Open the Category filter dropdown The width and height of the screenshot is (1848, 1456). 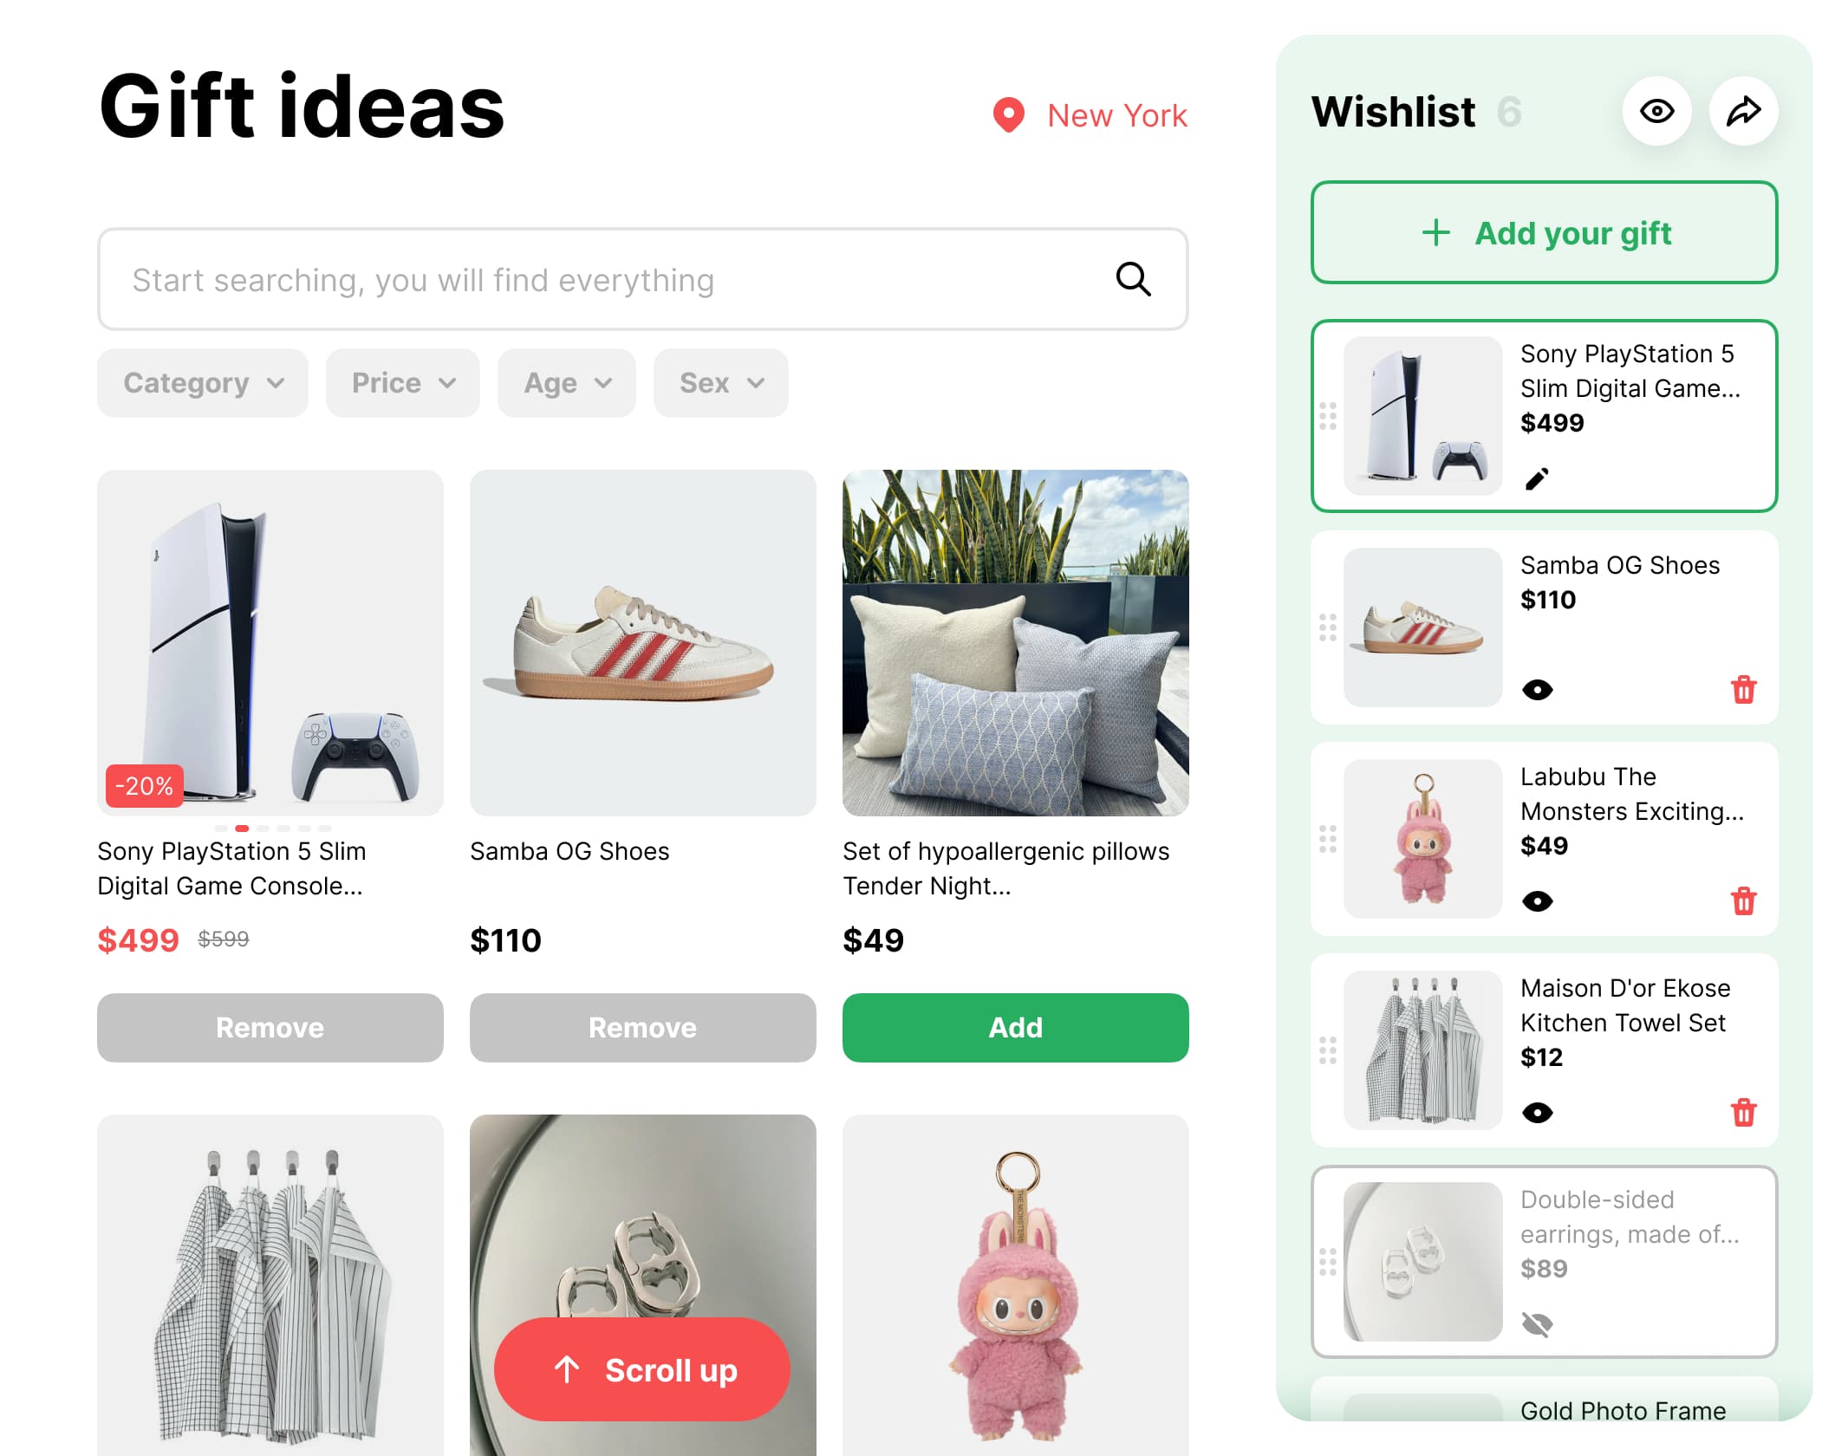pyautogui.click(x=203, y=383)
